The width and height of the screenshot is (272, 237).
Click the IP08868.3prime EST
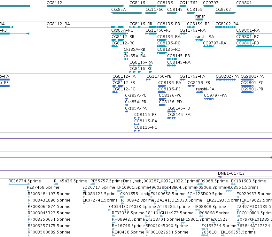pyautogui.click(x=198, y=210)
